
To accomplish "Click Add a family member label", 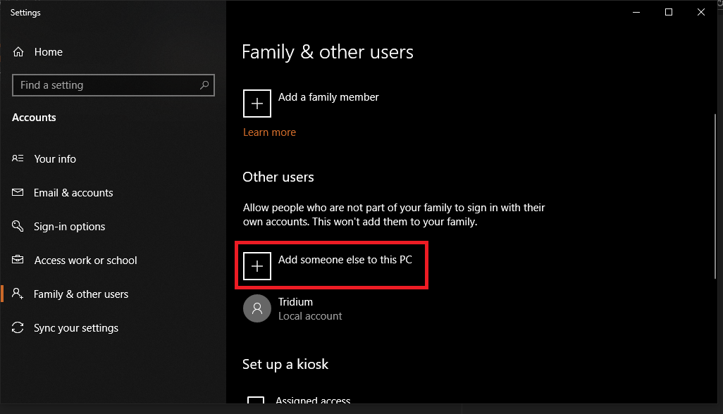I will (328, 97).
